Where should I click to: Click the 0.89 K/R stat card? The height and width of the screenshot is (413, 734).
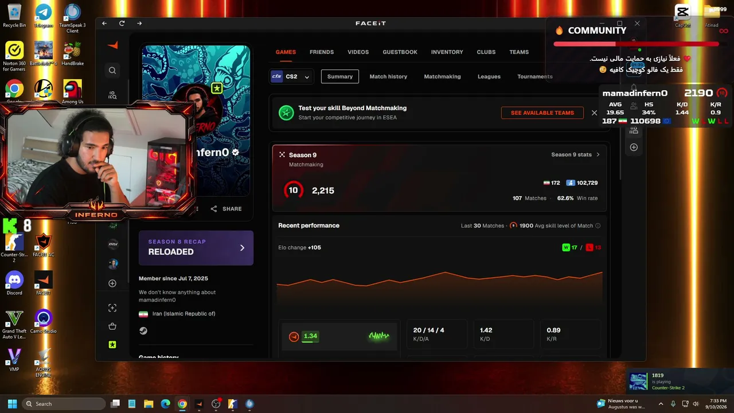tap(571, 336)
